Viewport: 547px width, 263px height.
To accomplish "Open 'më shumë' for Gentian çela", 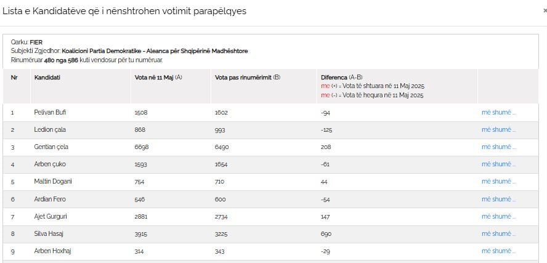I will (498, 147).
